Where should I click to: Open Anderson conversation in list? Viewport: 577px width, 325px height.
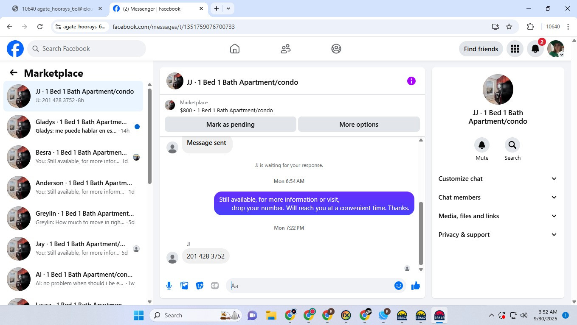(73, 188)
